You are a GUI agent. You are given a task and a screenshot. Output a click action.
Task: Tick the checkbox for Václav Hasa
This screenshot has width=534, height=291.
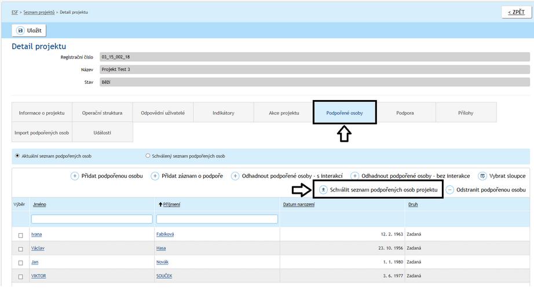click(x=20, y=249)
